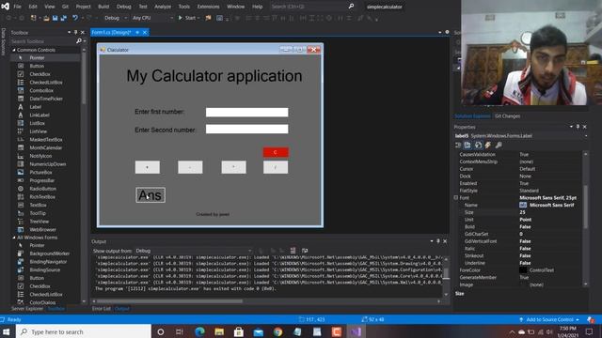Open Microsoft Edge from the taskbar
The image size is (602, 338).
pos(199,331)
